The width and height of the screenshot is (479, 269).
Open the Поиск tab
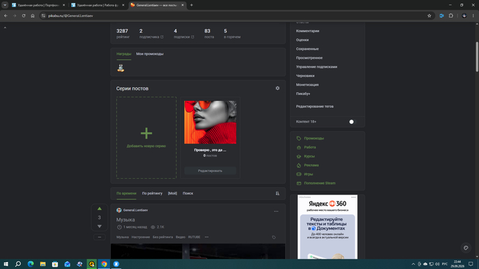(x=188, y=193)
